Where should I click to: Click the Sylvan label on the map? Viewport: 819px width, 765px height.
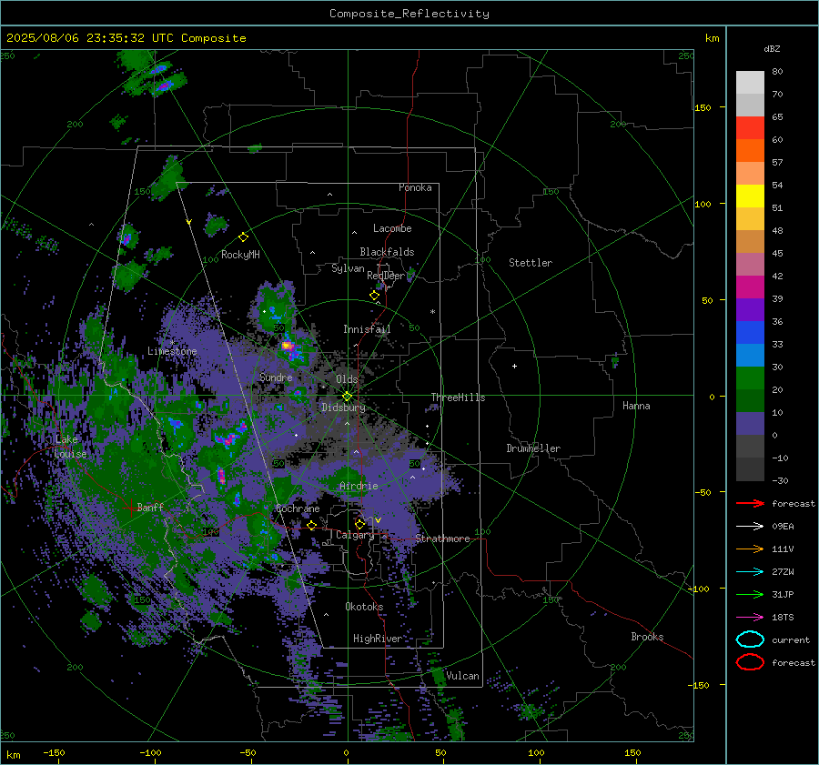[348, 268]
